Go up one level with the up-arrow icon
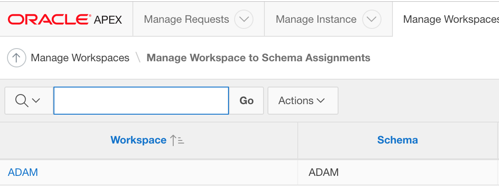This screenshot has height=189, width=499. click(17, 58)
